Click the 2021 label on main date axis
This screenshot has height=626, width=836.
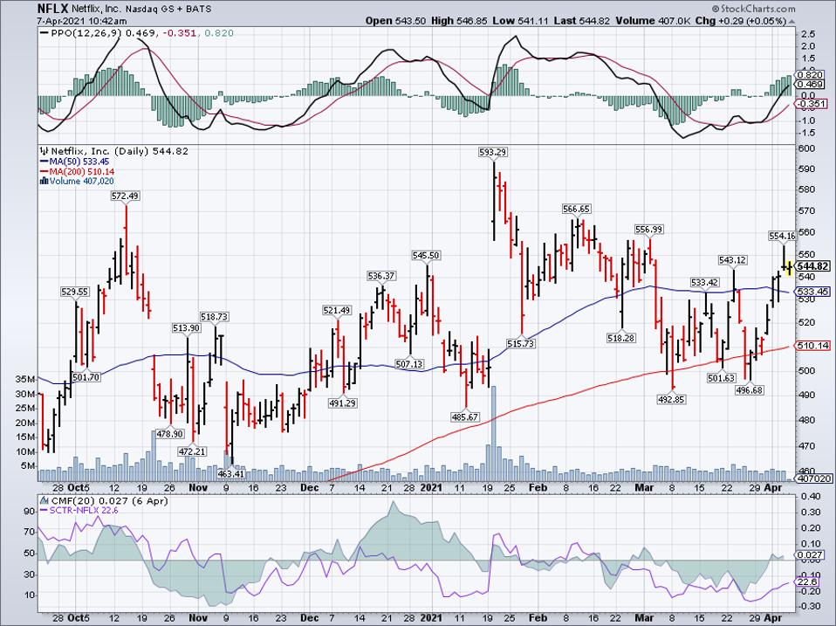431,487
